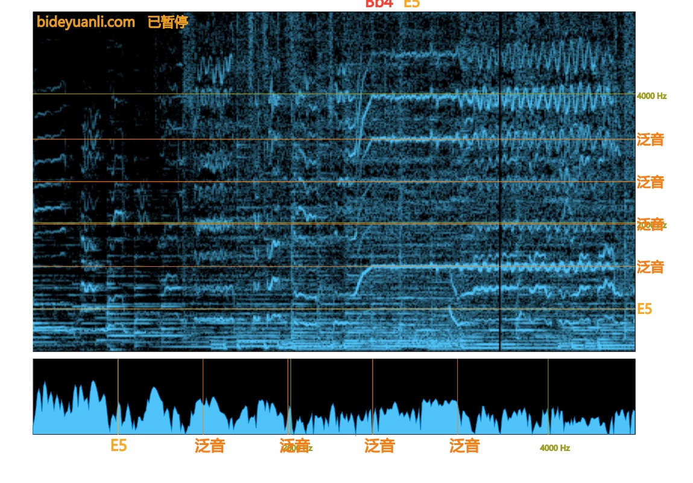
Task: Click the blue spectrum amplitude graph
Action: [x=334, y=396]
